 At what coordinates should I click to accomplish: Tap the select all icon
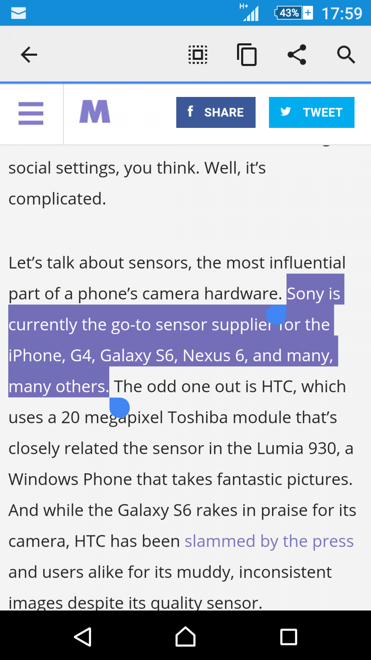pyautogui.click(x=198, y=54)
